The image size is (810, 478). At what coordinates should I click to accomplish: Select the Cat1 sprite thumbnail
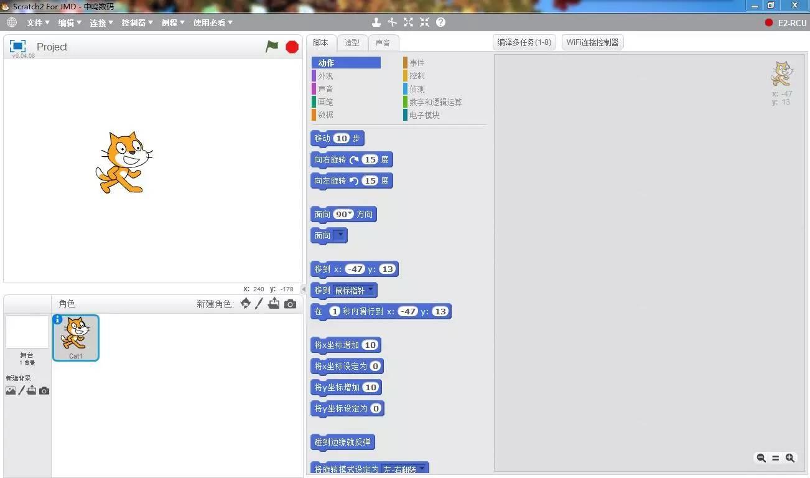76,337
